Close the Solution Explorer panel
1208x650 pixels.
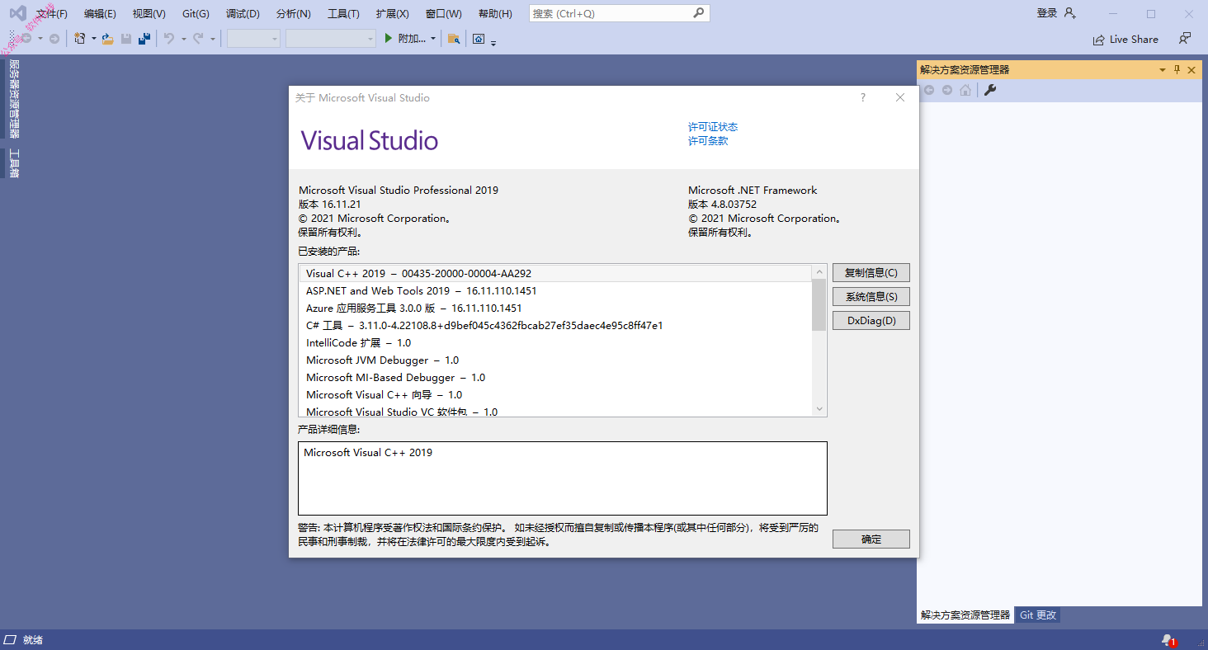[x=1191, y=70]
